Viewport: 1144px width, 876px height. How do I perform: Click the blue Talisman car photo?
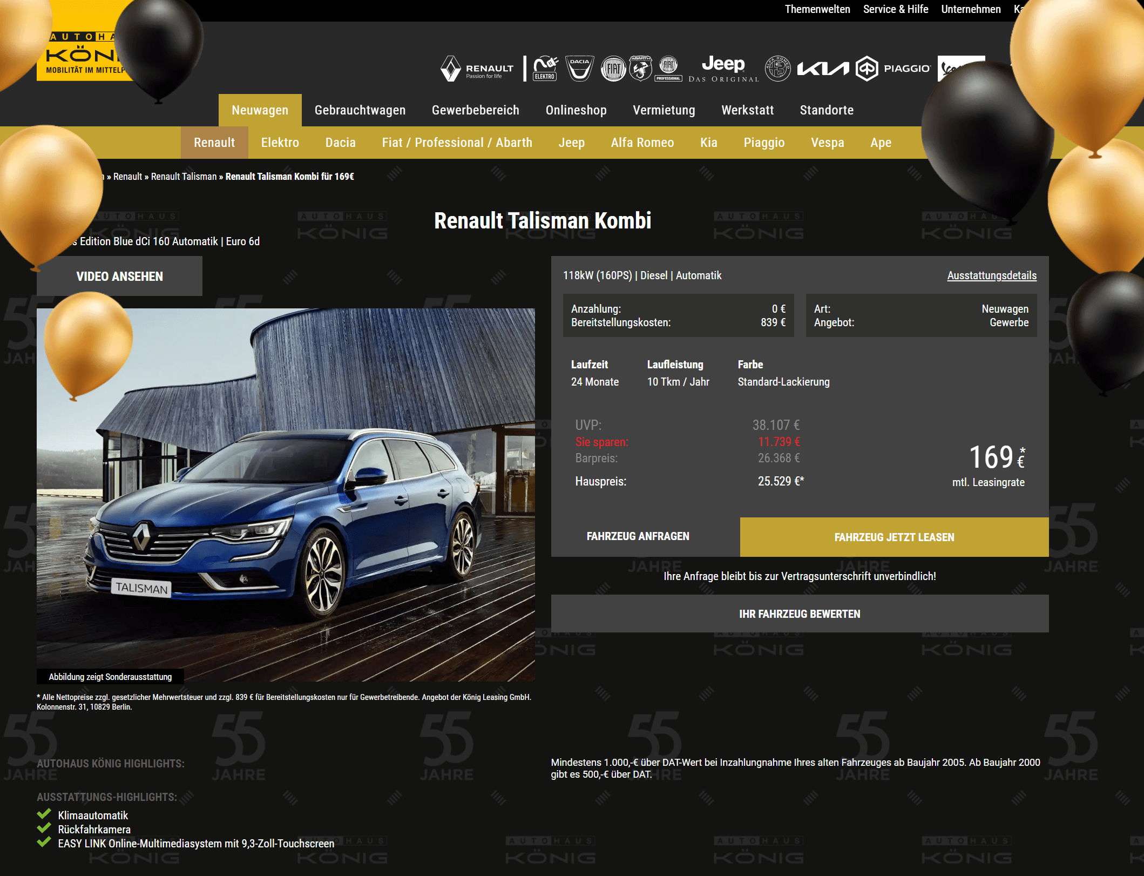[286, 495]
